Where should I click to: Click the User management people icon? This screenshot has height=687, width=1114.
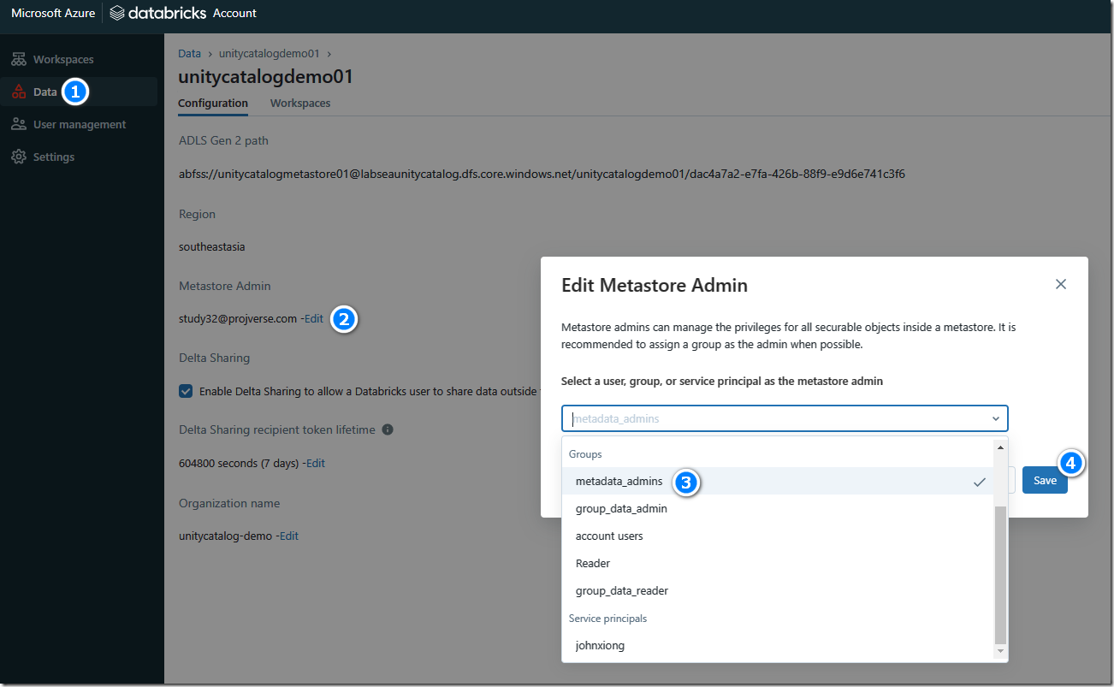[x=19, y=125]
